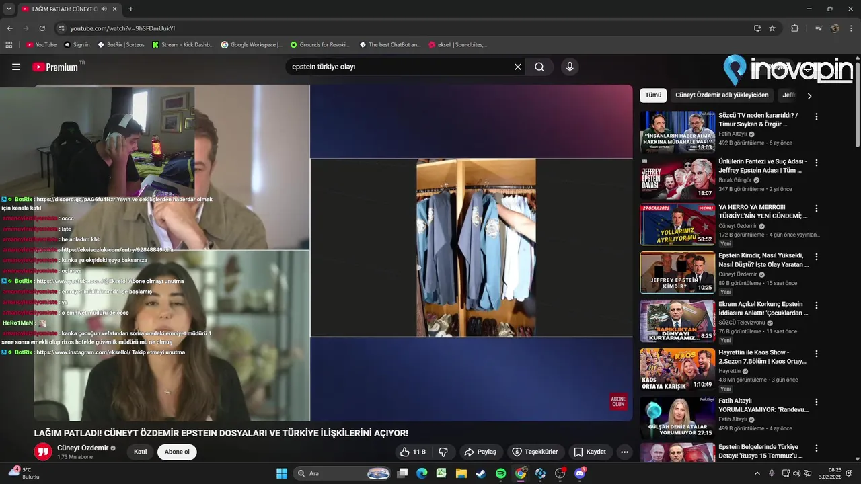Join channel with Katıl button
Viewport: 861px width, 484px height.
(x=140, y=452)
